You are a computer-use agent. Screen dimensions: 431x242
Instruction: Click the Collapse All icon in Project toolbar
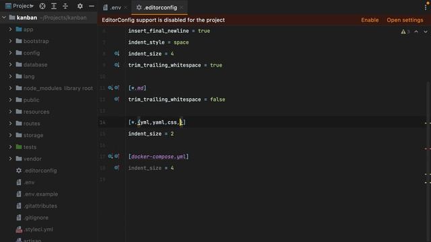point(65,6)
